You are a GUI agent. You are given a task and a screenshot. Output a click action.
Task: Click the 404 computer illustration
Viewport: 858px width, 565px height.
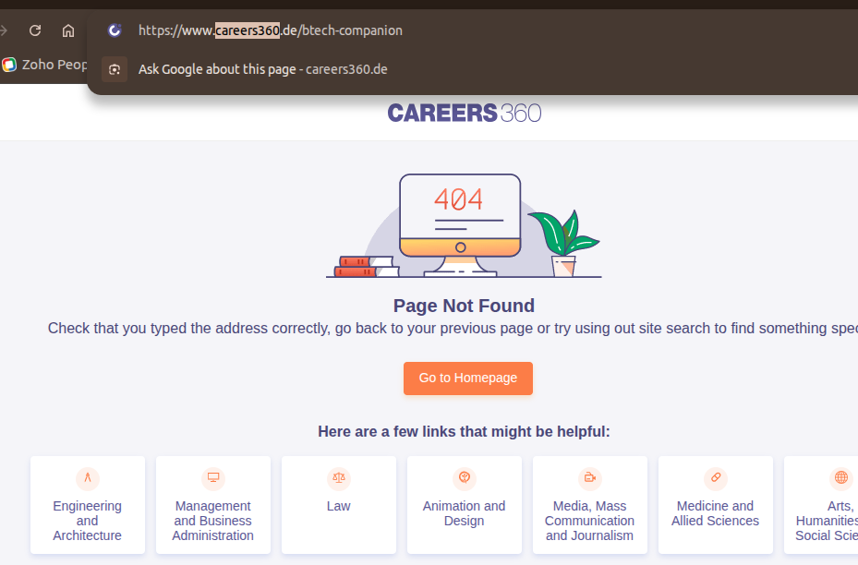460,222
